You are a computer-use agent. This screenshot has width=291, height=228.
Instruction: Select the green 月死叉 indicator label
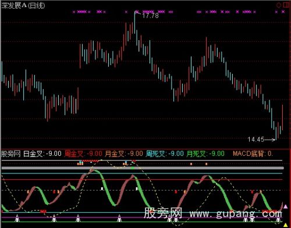point(205,154)
